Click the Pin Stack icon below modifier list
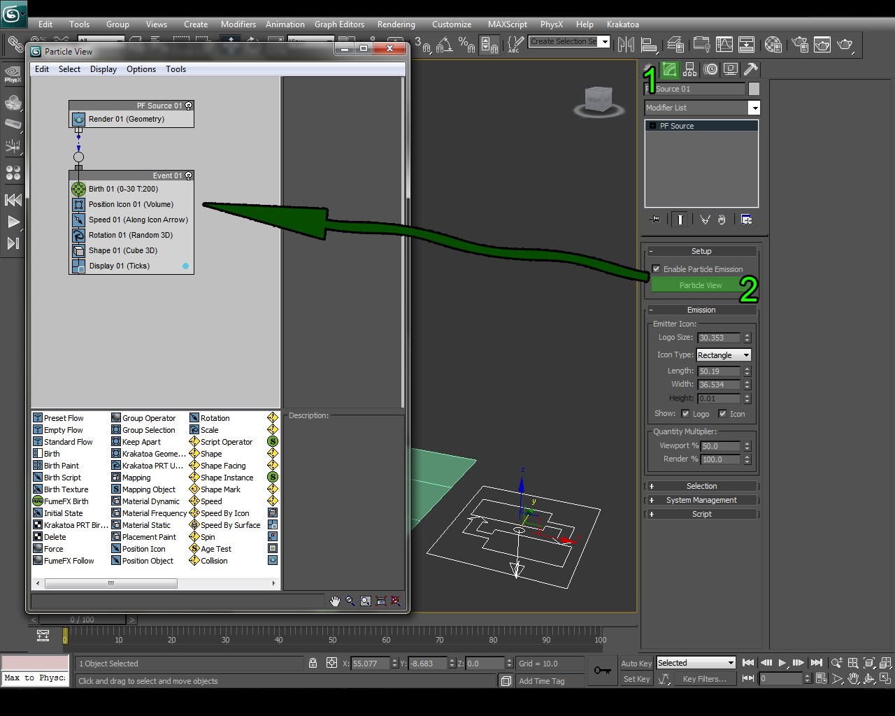This screenshot has width=895, height=716. click(x=654, y=220)
